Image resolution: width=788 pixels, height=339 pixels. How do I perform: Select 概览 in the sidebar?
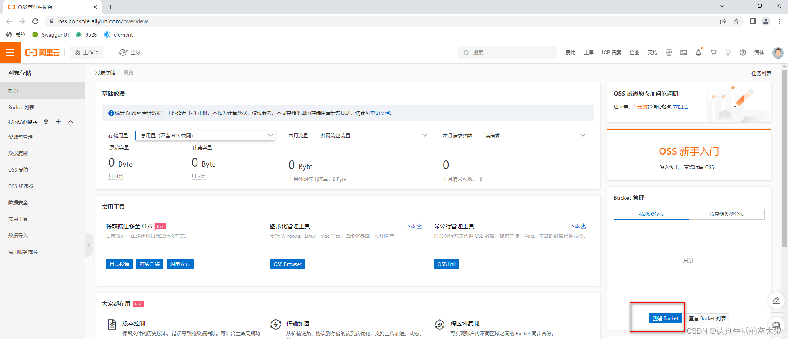click(x=43, y=91)
